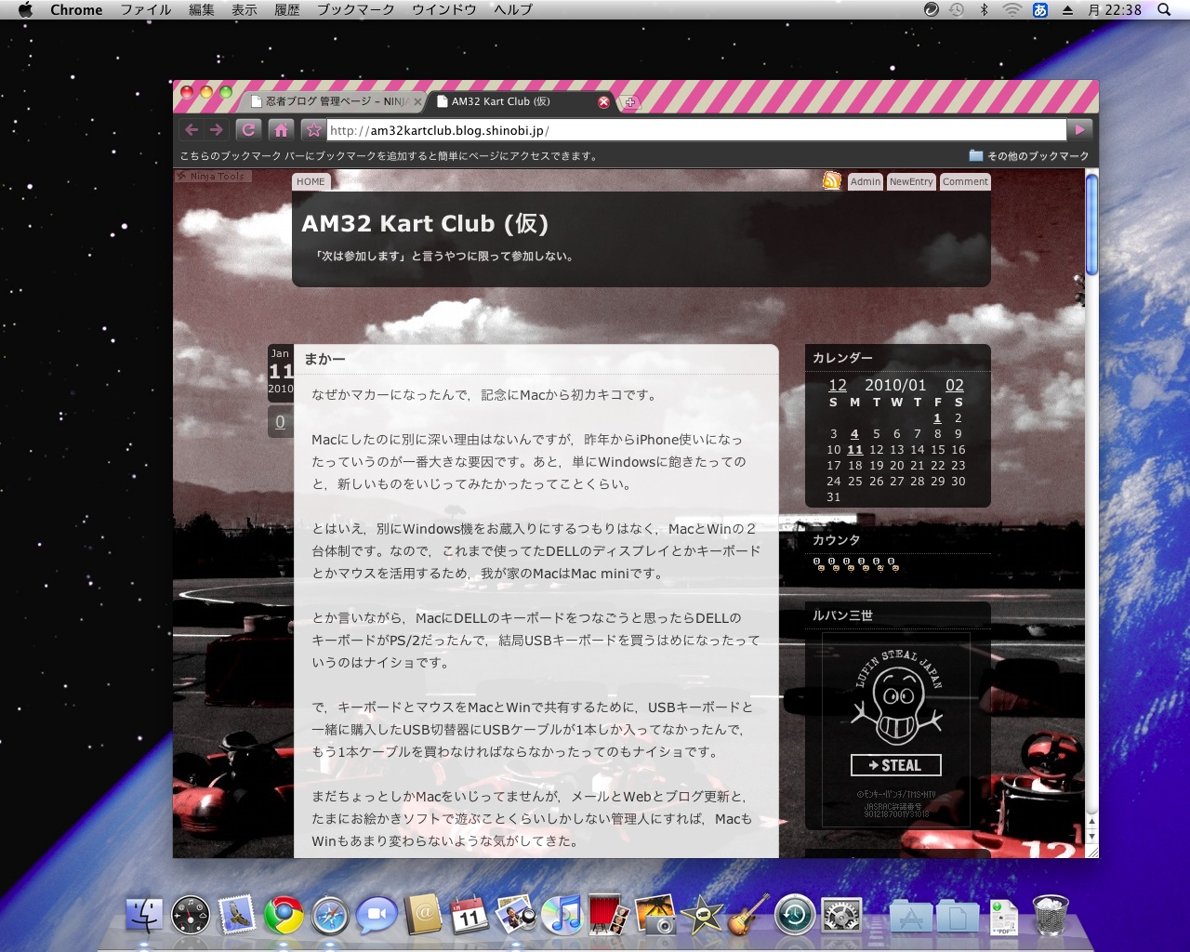Open the その他のブックマーク folder
Screen dimensions: 1190x952
1028,156
